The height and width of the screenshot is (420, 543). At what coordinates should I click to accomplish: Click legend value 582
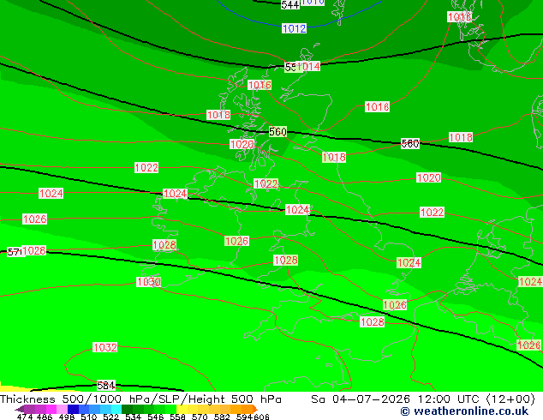coord(222,417)
